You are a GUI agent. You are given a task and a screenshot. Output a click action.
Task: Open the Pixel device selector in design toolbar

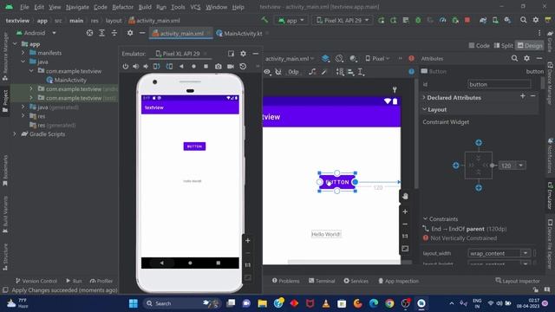click(377, 58)
